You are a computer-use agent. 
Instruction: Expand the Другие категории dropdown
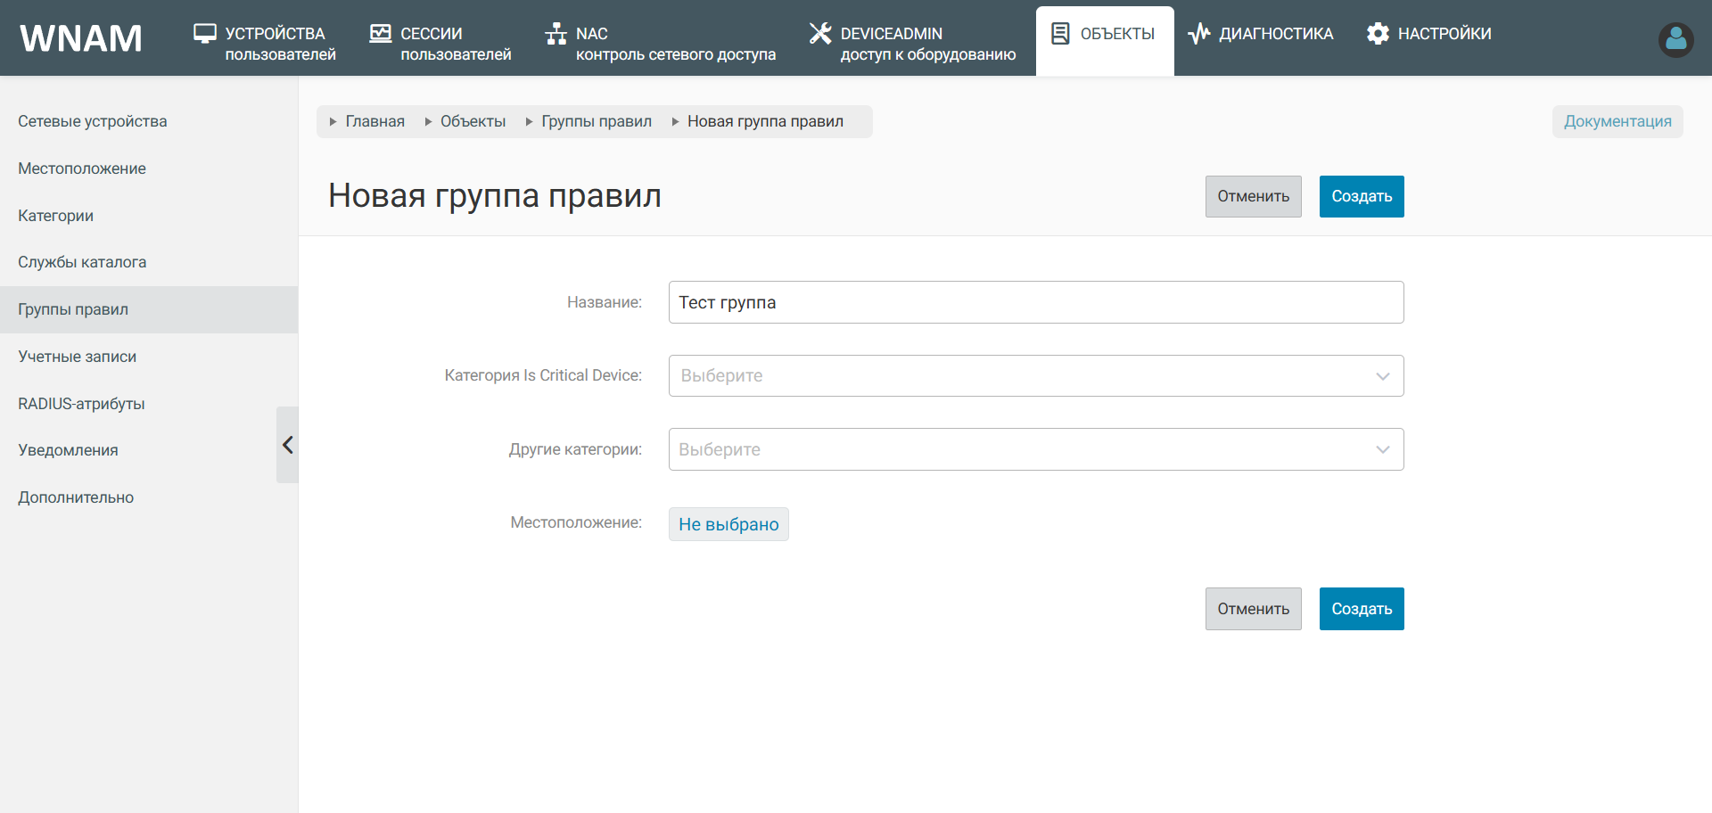[x=1035, y=449]
